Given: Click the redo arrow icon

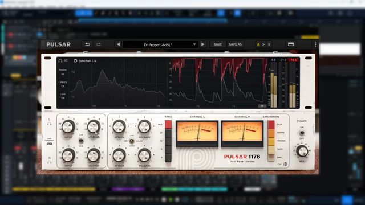Looking at the screenshot, I should click(x=99, y=44).
